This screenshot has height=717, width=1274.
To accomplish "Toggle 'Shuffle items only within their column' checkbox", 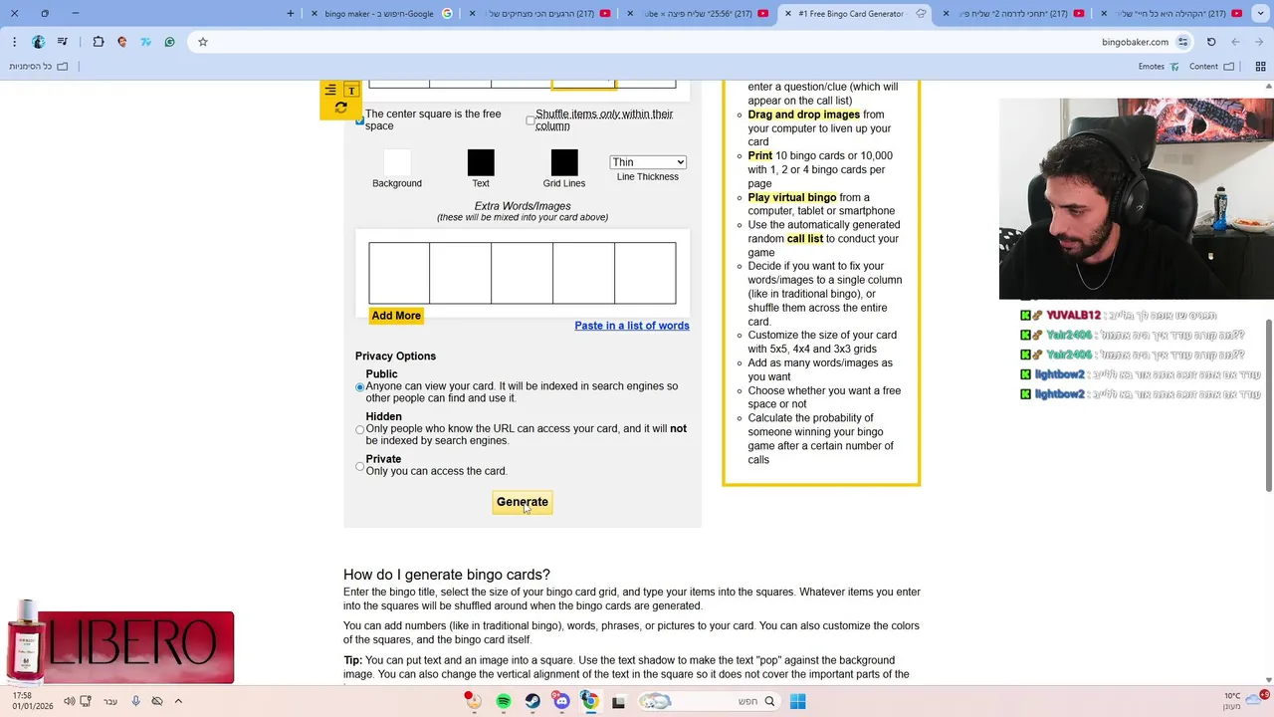I will pyautogui.click(x=531, y=120).
